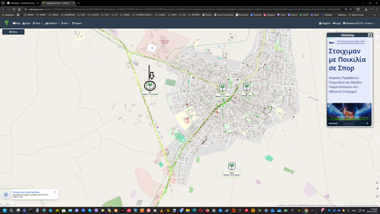Reload the current page
Screen dimensions: 380x214
[14, 10]
